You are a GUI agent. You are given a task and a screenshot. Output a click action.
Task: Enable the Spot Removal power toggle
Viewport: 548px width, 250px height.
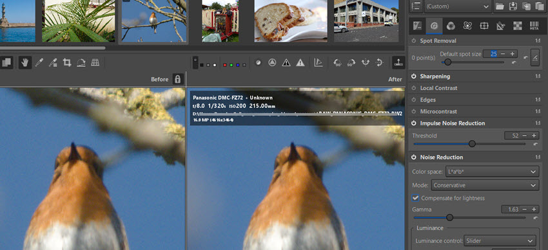[x=414, y=40]
